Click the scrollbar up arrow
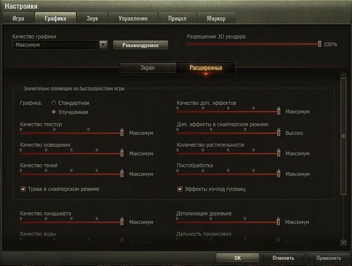The image size is (352, 266). click(x=343, y=75)
